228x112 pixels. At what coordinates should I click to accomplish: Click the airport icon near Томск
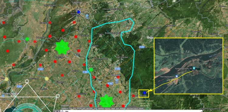tap(87, 15)
